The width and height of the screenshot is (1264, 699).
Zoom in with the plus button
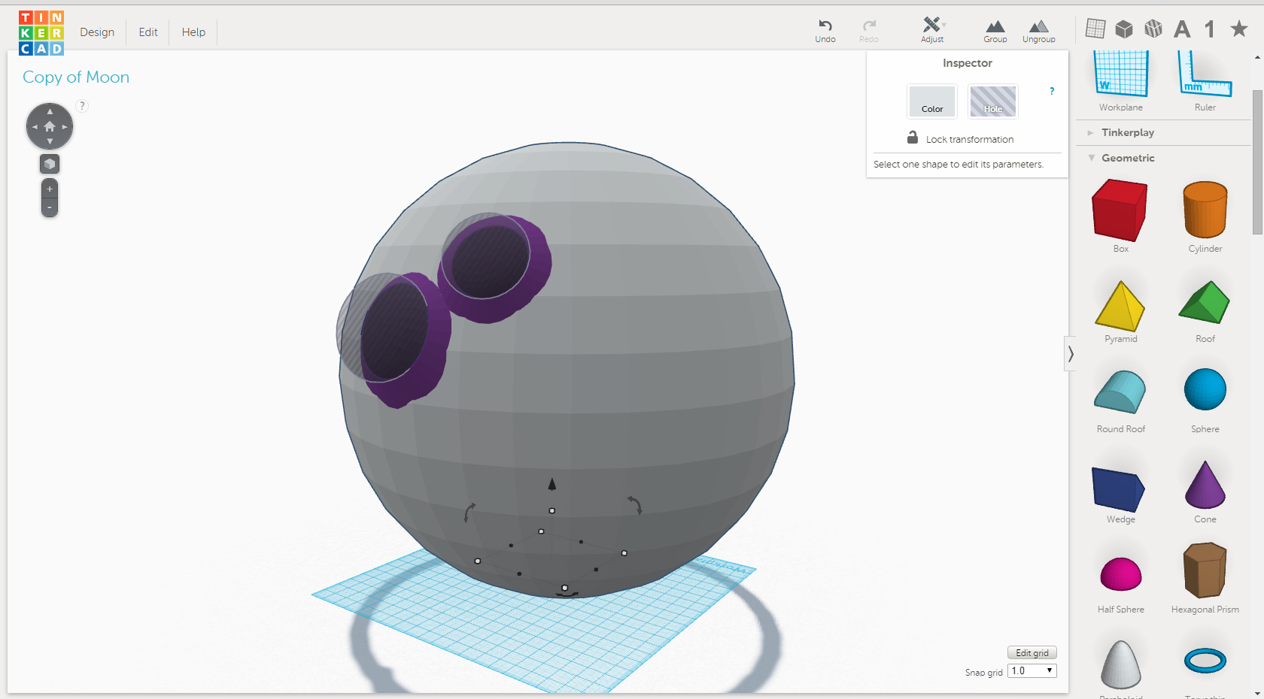[x=50, y=189]
